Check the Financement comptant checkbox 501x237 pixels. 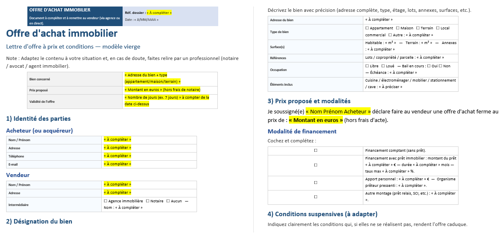315,151
